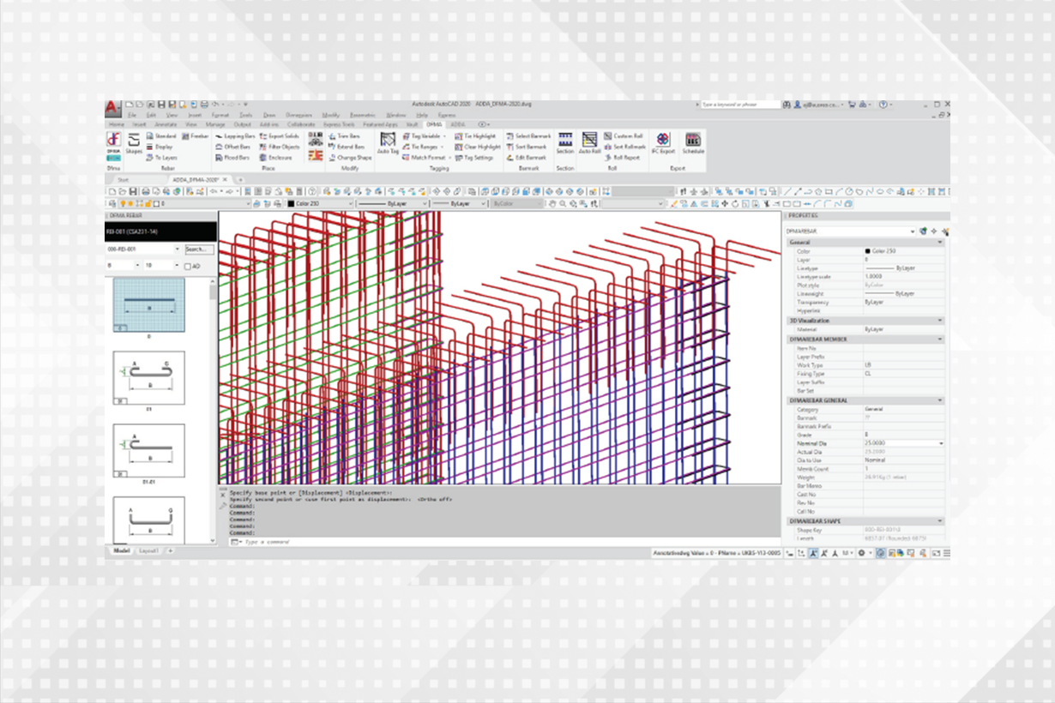Expand the 000-REI-001 shape code dropdown
This screenshot has height=703, width=1055.
(x=177, y=249)
